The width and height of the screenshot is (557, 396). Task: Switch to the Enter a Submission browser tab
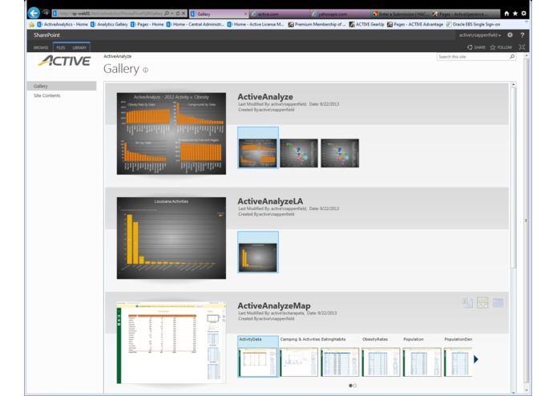400,14
